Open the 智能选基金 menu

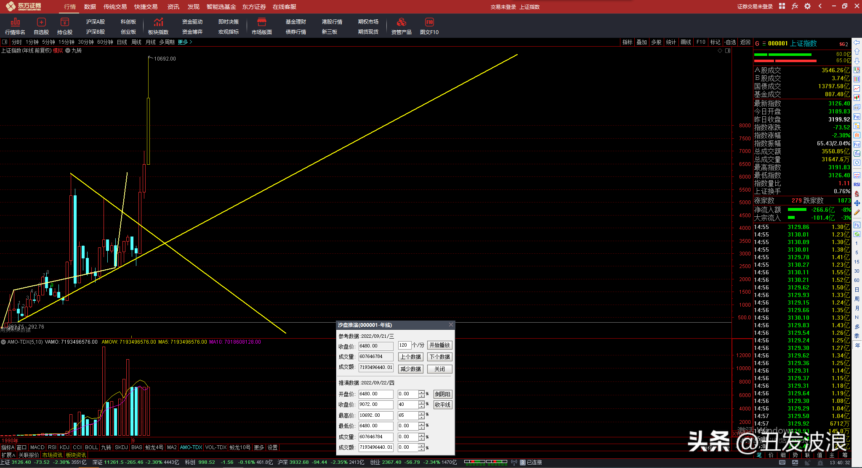click(x=221, y=7)
